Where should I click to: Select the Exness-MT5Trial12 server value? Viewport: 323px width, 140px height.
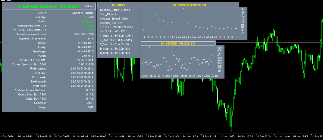point(82,13)
